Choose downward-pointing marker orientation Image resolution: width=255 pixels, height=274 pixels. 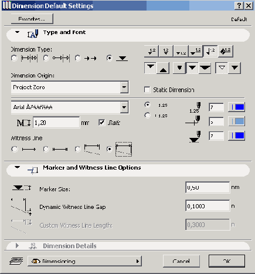(150, 68)
